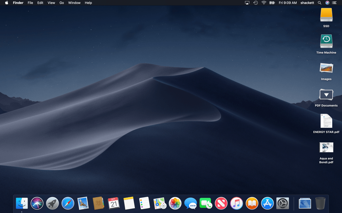
Task: Show battery status menu
Action: click(272, 3)
